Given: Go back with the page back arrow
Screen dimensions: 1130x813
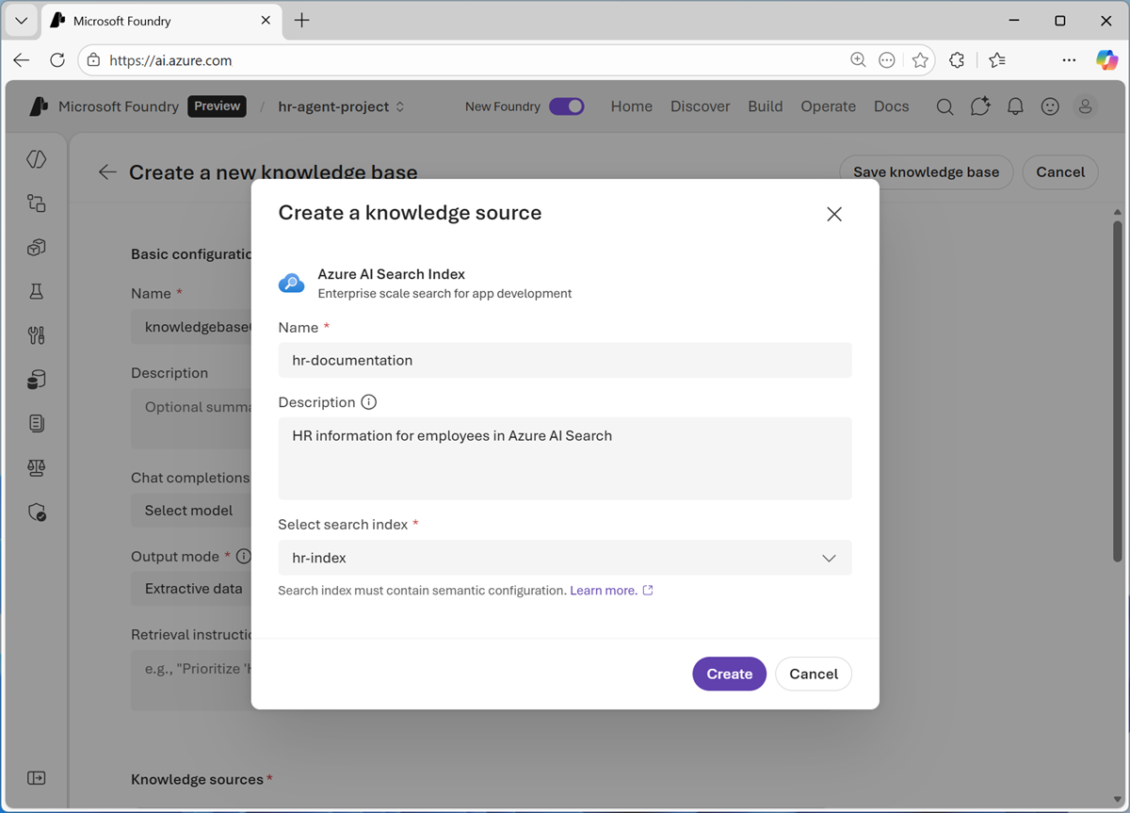Looking at the screenshot, I should 107,171.
